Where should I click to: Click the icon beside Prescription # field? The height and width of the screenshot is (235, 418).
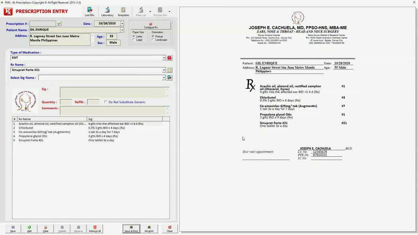(x=58, y=24)
